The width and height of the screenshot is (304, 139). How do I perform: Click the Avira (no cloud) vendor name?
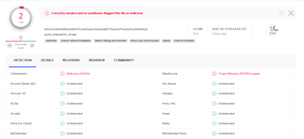point(21,123)
